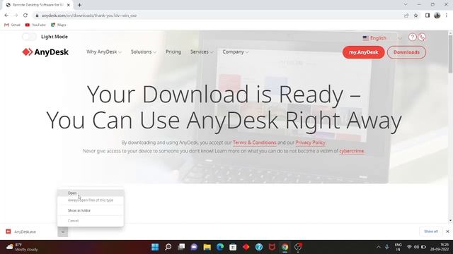The height and width of the screenshot is (254, 453).
Task: Click the Chrome profile avatar
Action: pyautogui.click(x=437, y=16)
